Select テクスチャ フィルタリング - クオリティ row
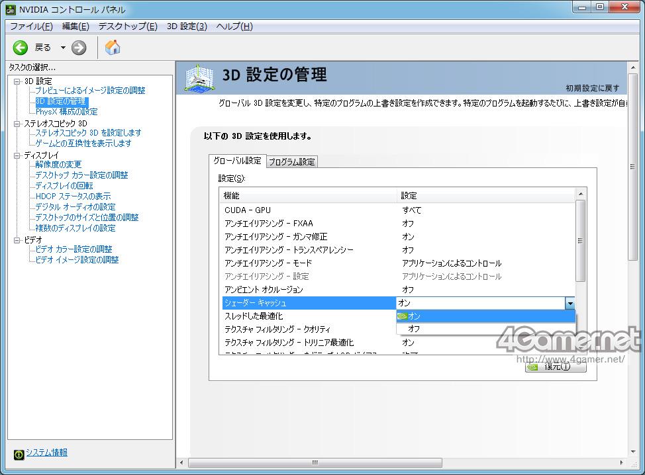Screen dimensions: 645x475 (309, 329)
